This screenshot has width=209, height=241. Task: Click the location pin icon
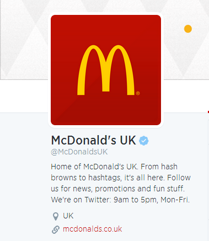coord(56,216)
